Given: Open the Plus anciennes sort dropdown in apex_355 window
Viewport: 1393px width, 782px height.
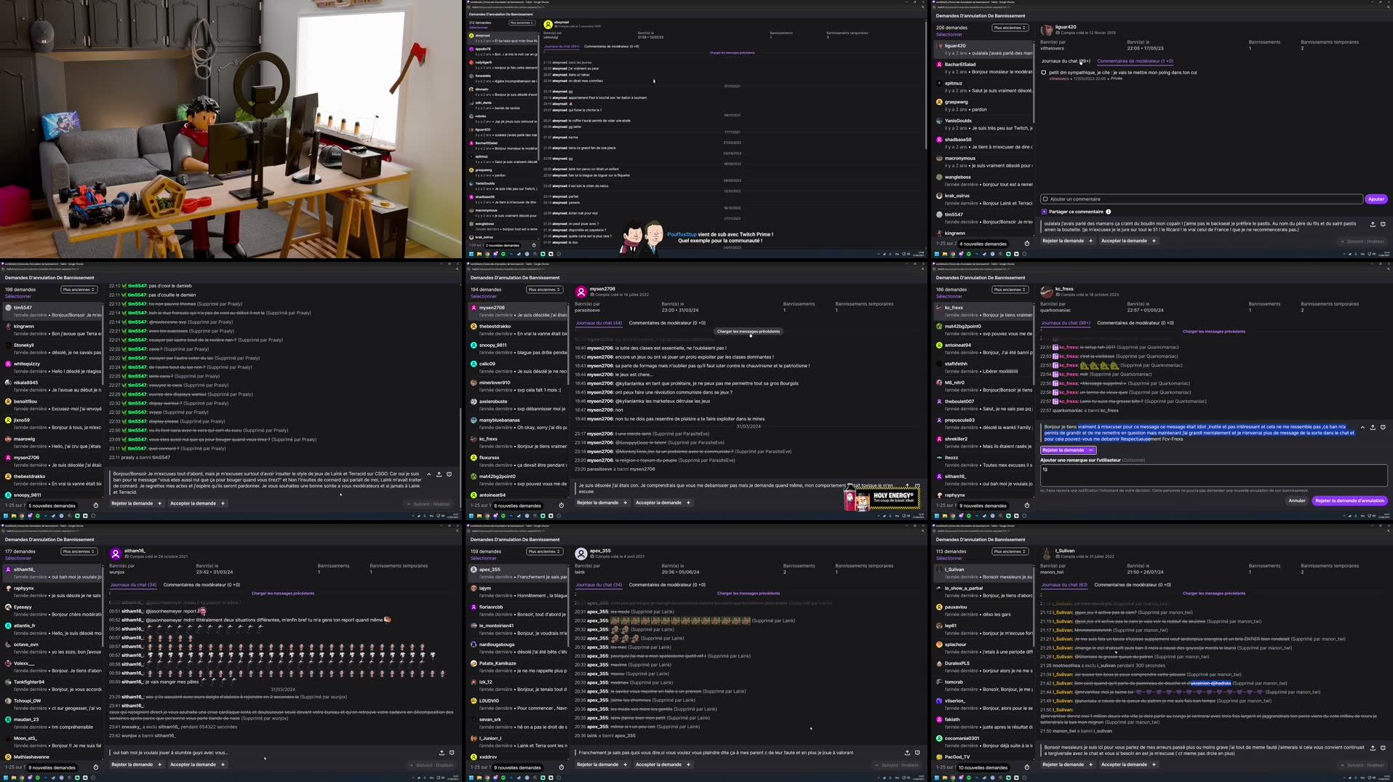Looking at the screenshot, I should pyautogui.click(x=545, y=551).
